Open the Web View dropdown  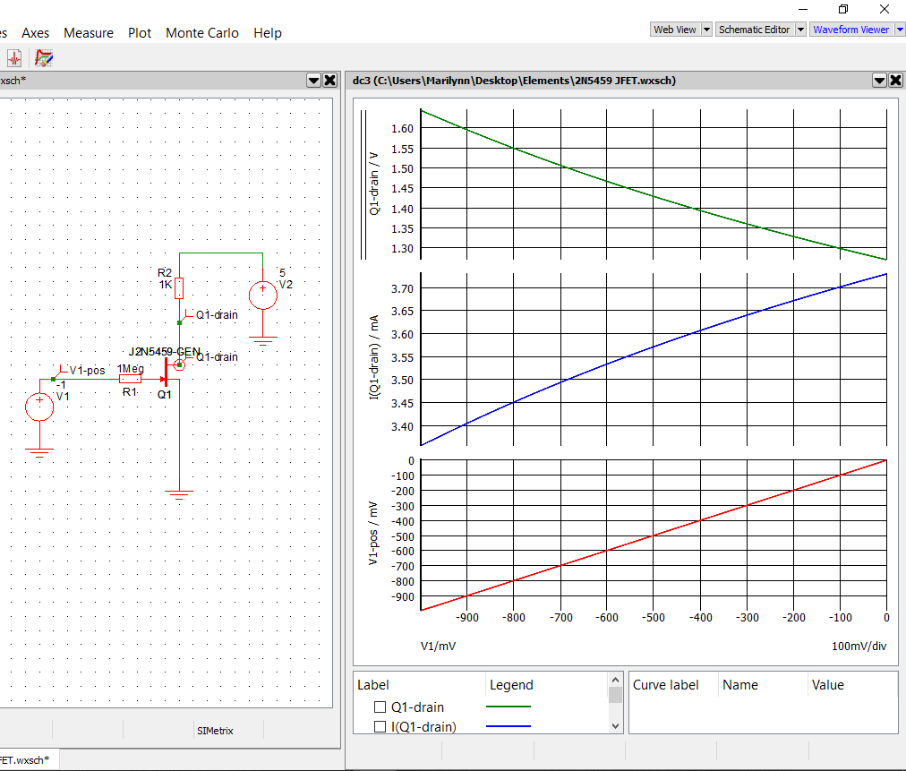[705, 29]
